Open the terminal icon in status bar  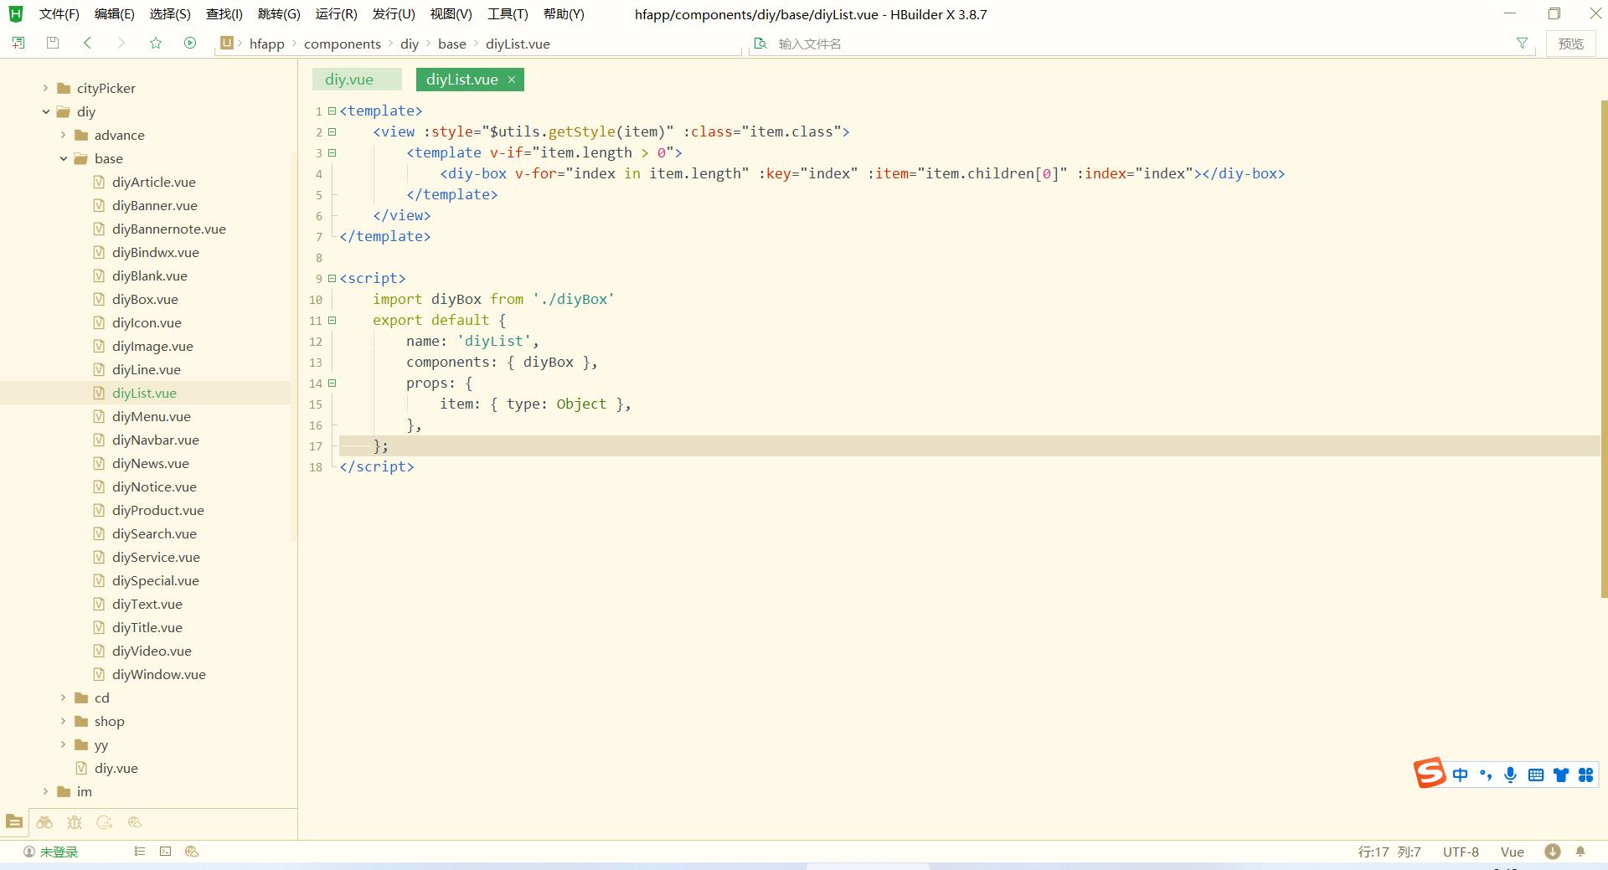166,852
